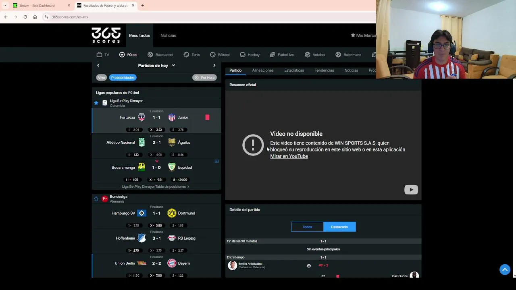The image size is (516, 290).
Task: Click the RB Leipzig team crest
Action: 172,238
